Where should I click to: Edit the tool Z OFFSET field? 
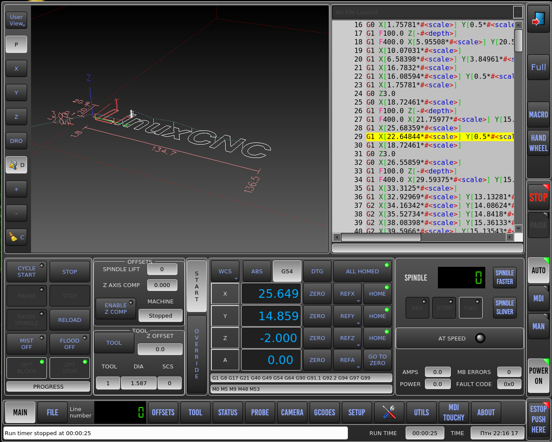tap(160, 349)
